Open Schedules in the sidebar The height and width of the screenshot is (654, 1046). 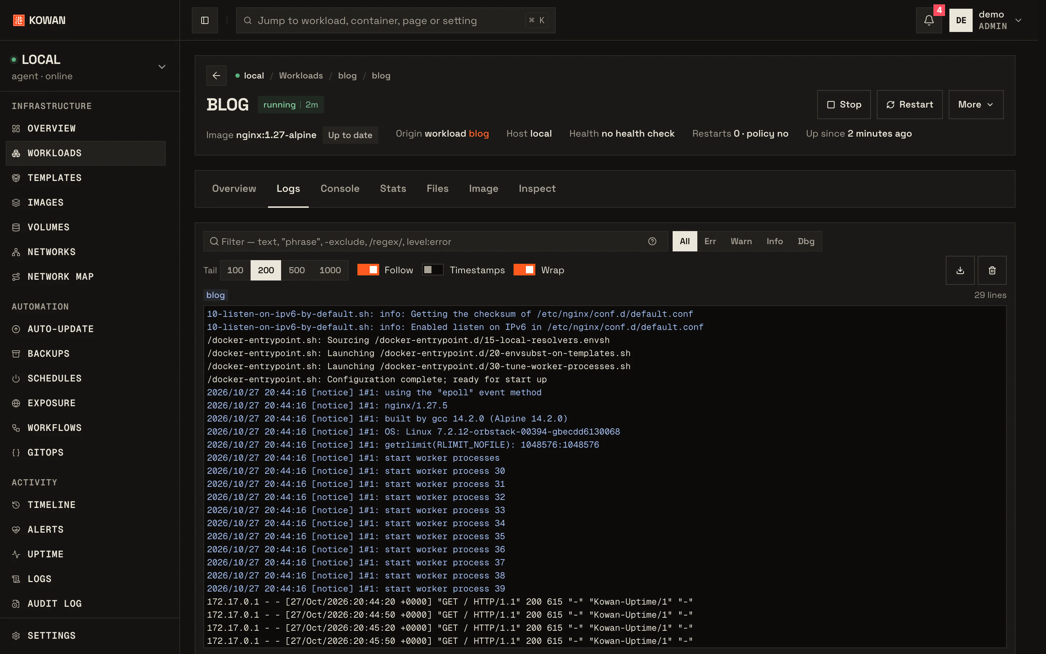pyautogui.click(x=86, y=378)
